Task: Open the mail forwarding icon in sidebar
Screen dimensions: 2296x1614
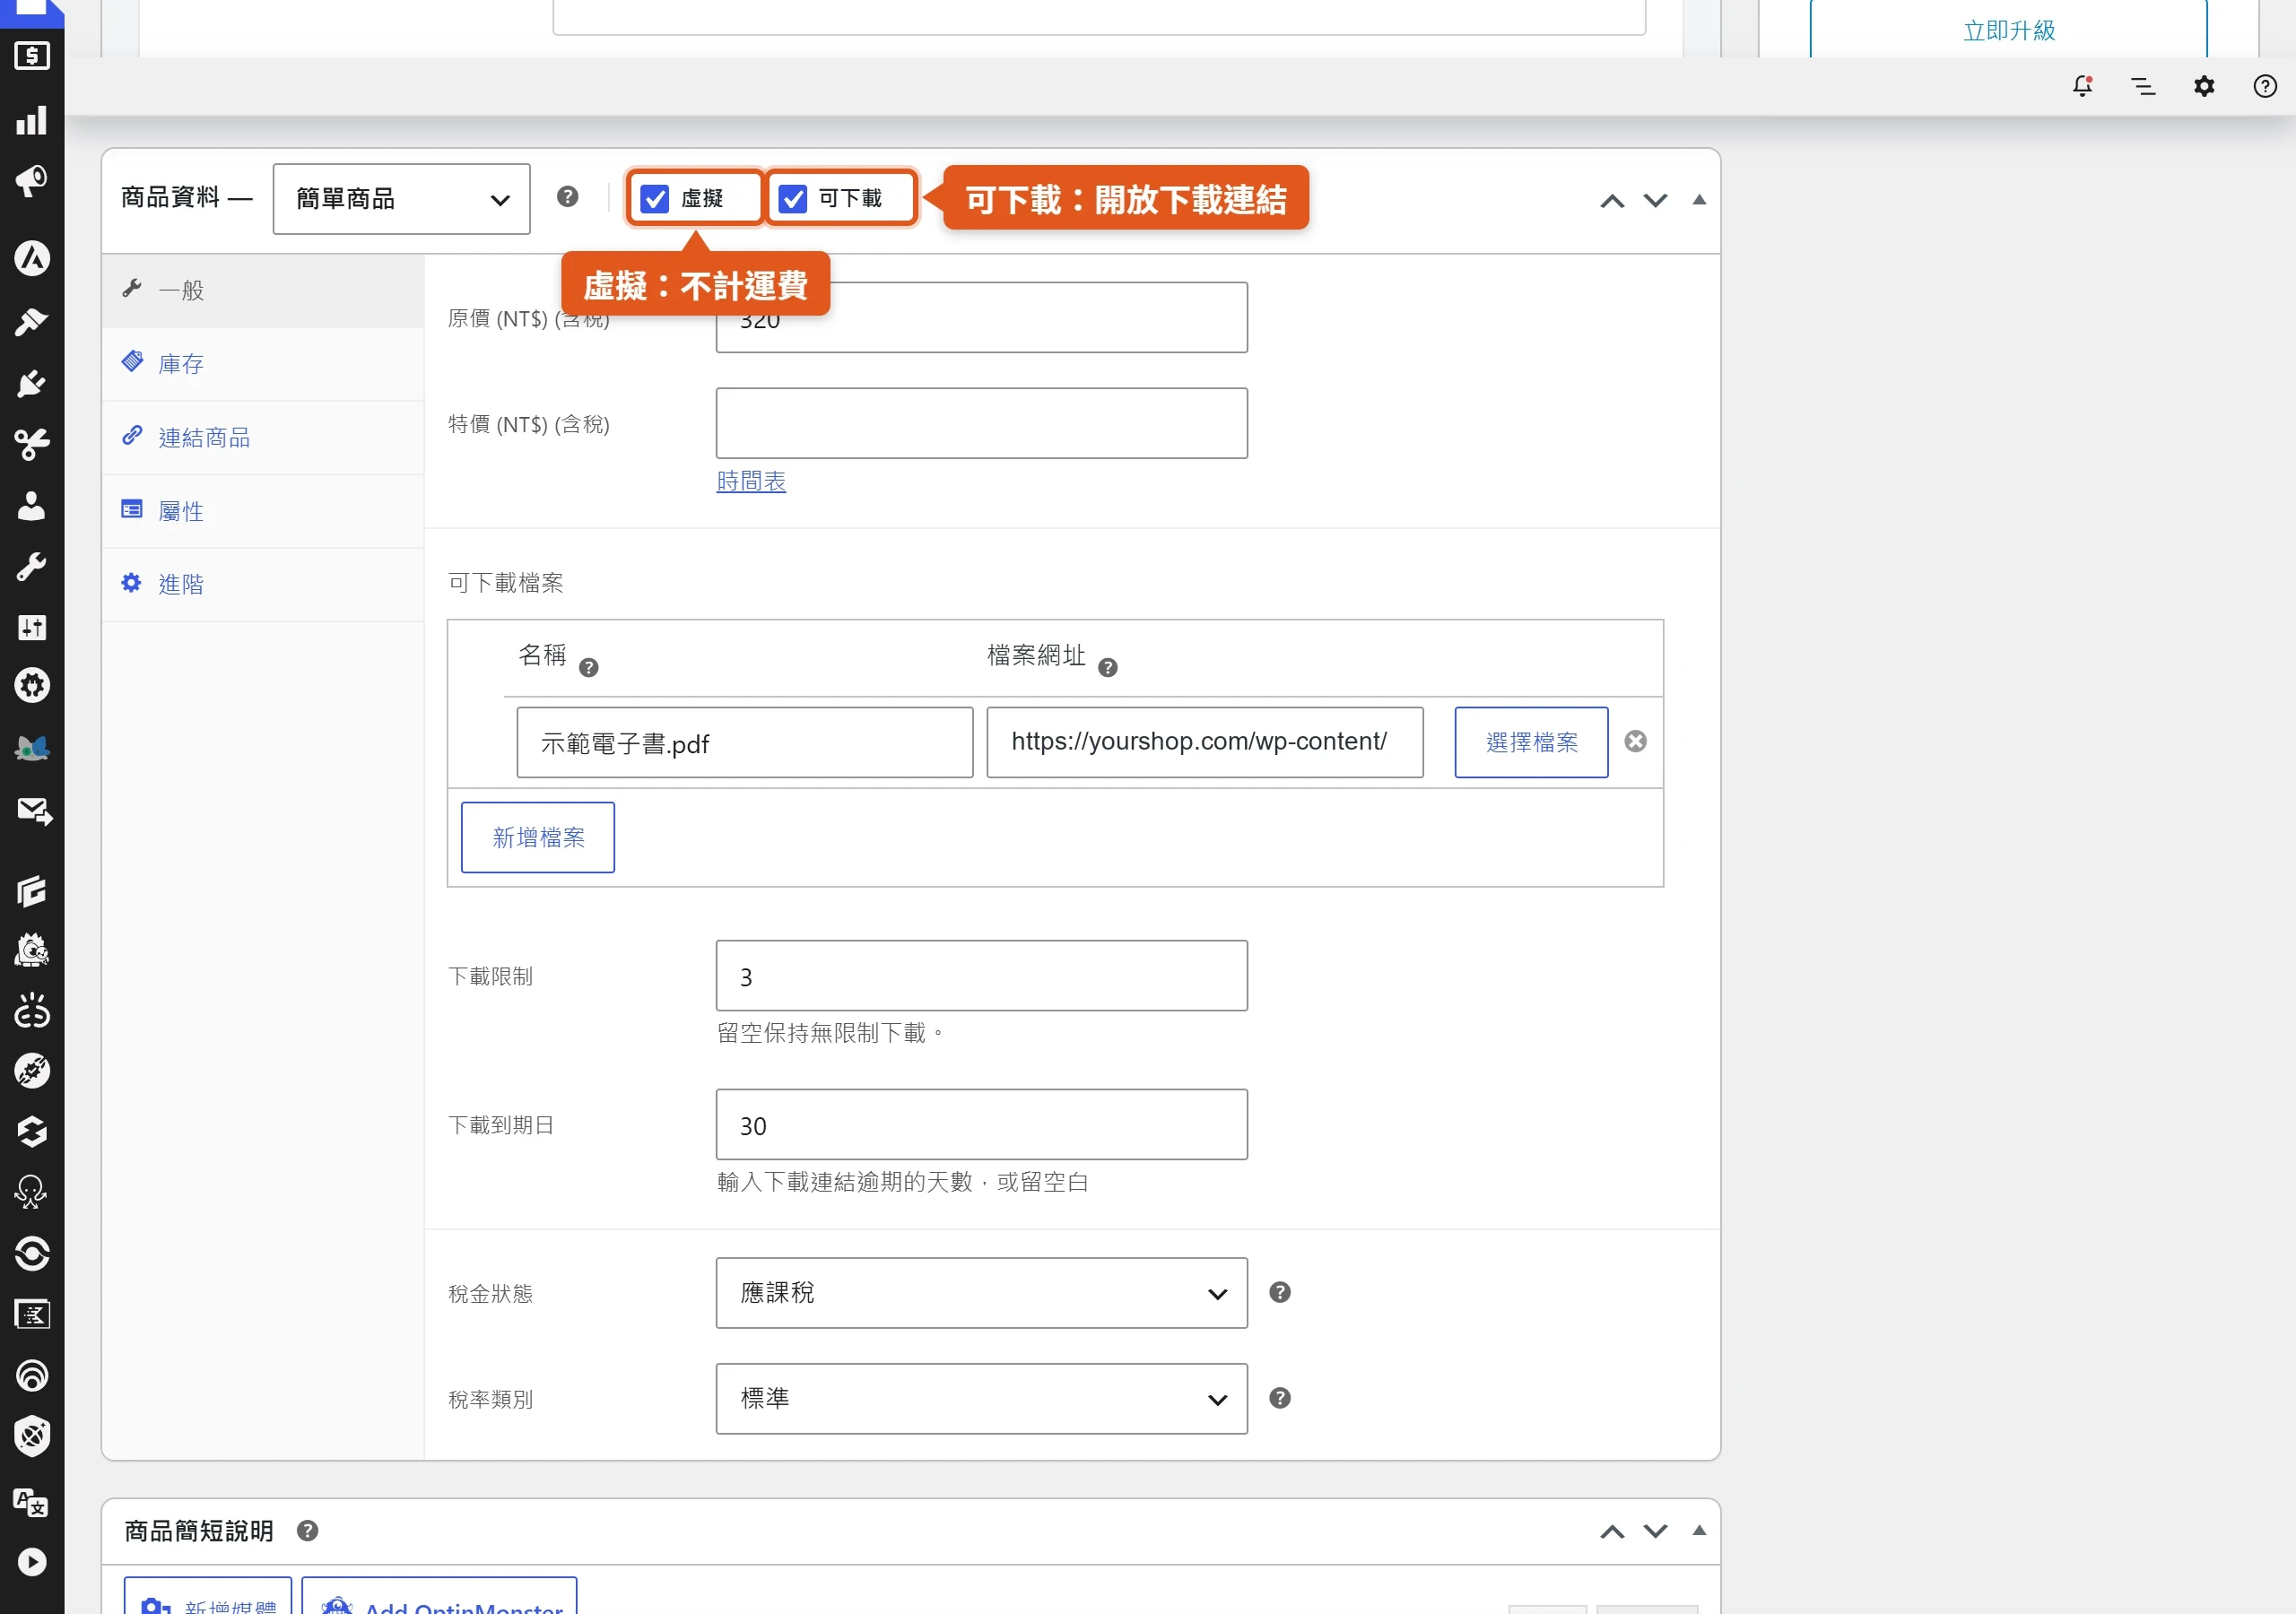Action: (x=34, y=811)
